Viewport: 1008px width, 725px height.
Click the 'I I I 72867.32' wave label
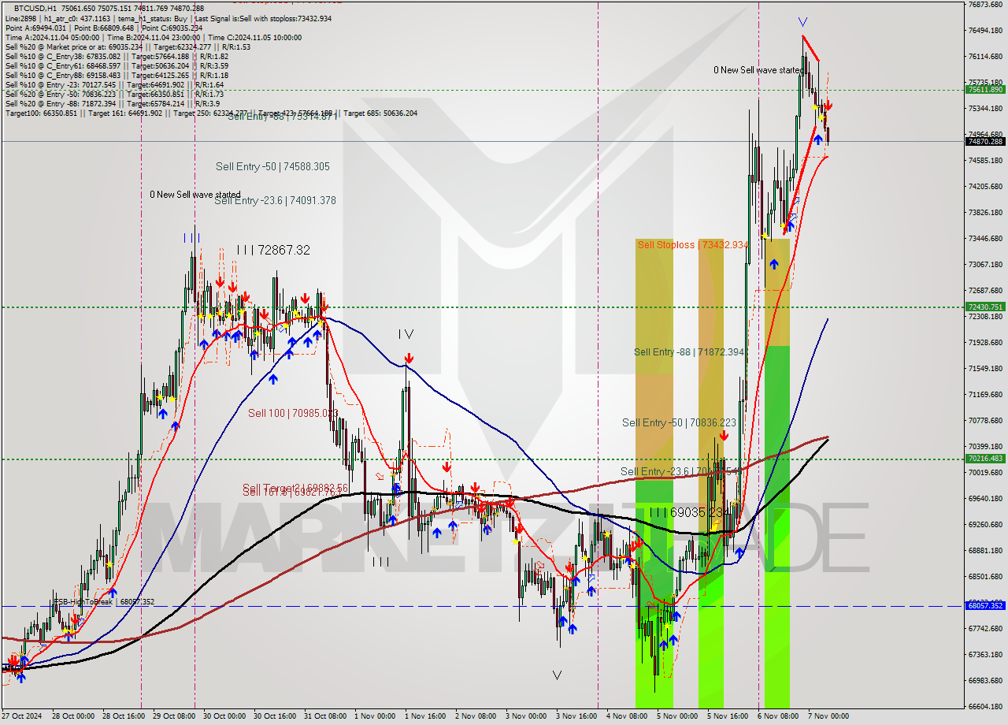tap(273, 250)
